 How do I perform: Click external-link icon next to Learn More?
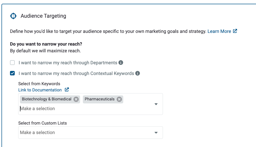coord(235,31)
